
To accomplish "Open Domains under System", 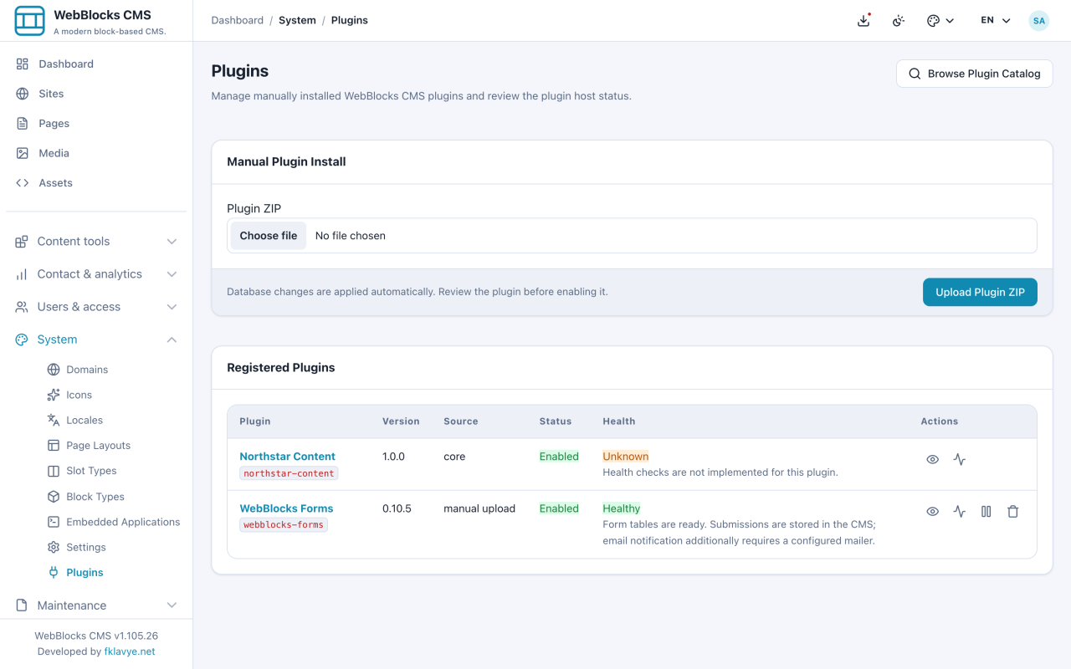I will pos(113,369).
